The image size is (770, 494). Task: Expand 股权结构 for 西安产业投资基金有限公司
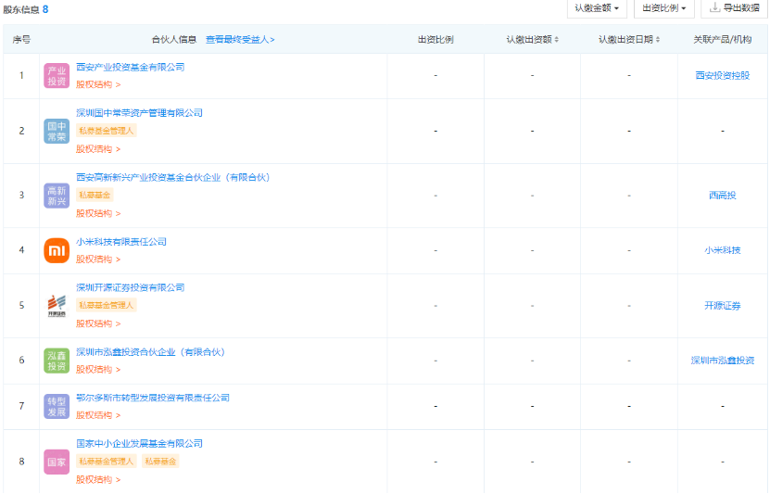point(98,84)
